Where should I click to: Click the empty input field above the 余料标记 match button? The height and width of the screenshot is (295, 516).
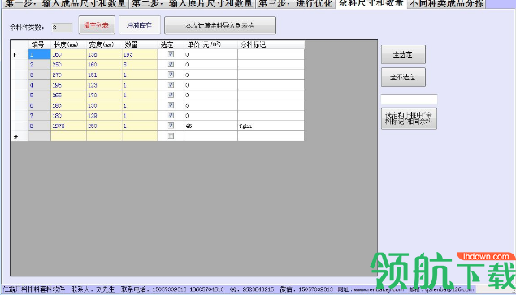409,99
